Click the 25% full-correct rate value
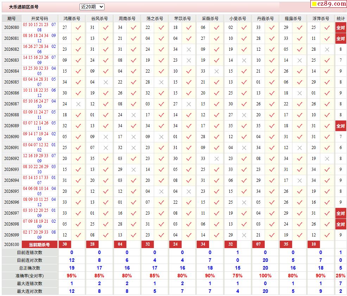This screenshot has height=296, width=347. click(x=341, y=276)
